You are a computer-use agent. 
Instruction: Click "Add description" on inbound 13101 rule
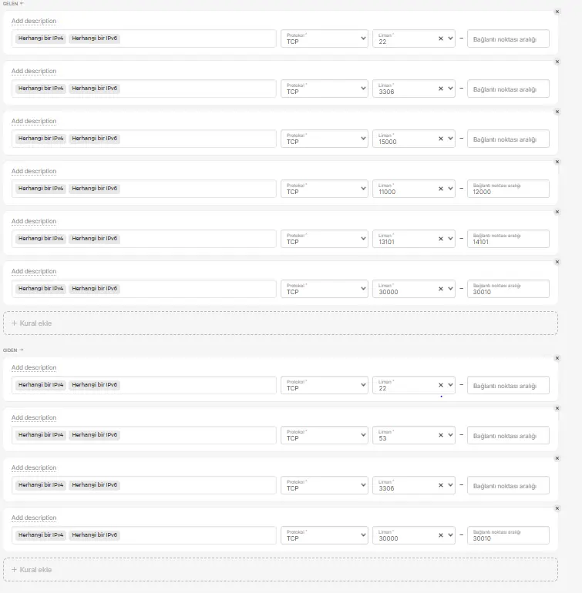[x=34, y=221]
